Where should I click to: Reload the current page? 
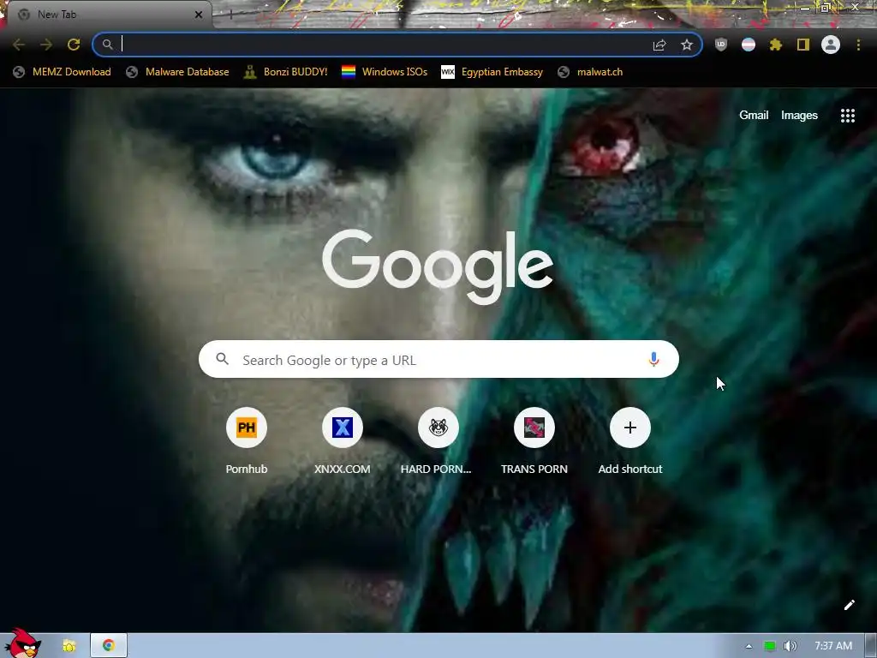point(74,45)
